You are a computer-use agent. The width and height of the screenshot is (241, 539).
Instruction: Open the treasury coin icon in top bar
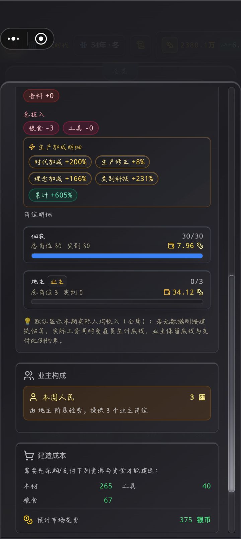click(169, 45)
